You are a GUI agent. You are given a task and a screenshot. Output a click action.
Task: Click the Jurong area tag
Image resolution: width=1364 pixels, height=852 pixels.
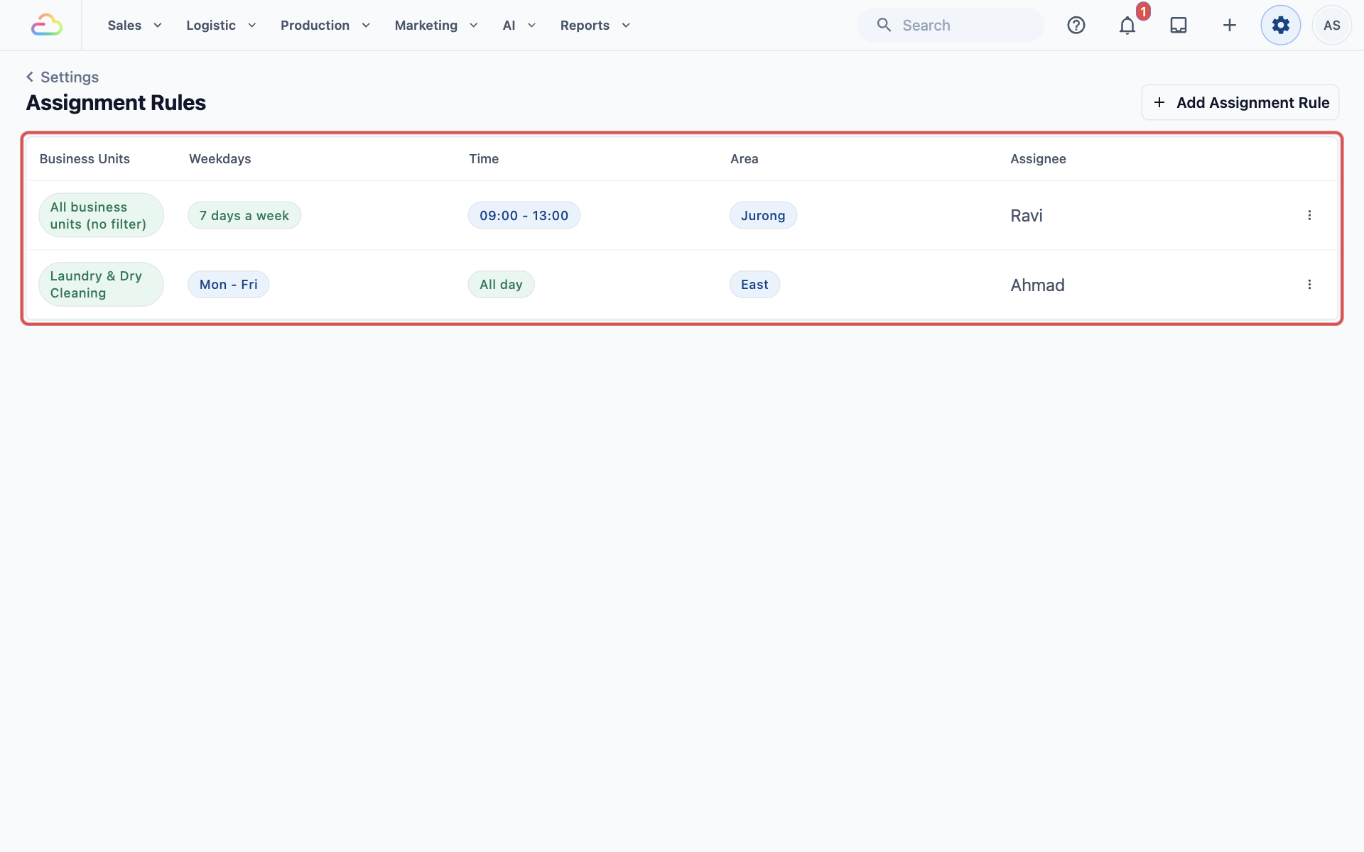pyautogui.click(x=763, y=215)
